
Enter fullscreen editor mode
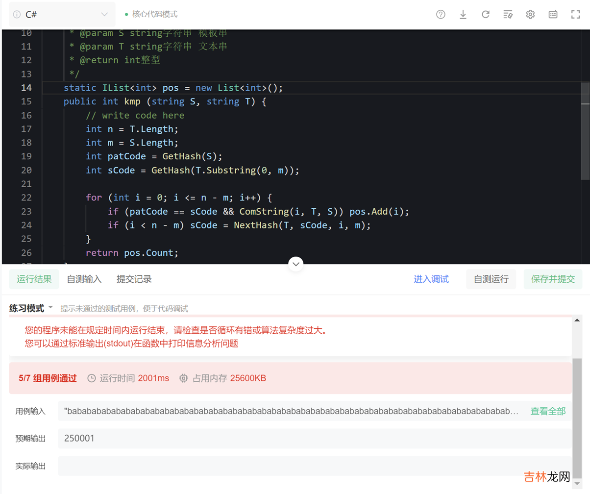tap(575, 14)
